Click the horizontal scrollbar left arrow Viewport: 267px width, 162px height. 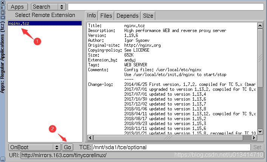tap(90, 138)
